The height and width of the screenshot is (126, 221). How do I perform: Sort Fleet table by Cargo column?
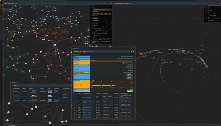click(x=31, y=88)
